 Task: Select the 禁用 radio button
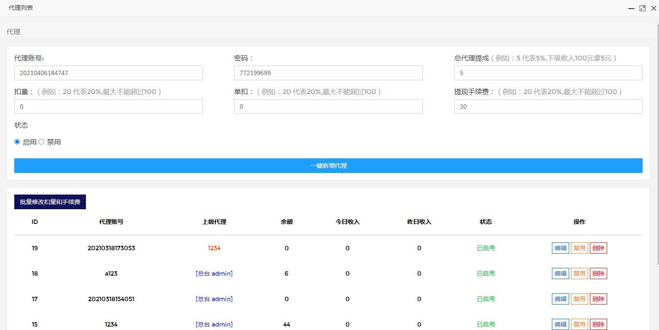coord(41,141)
